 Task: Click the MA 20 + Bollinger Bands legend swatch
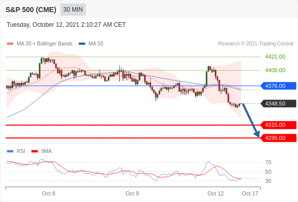(x=10, y=44)
